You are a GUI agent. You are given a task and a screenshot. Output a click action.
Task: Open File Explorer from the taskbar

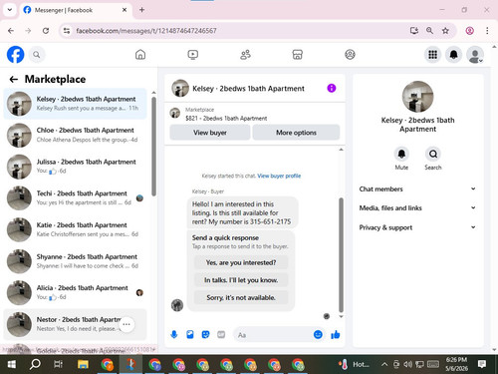83,364
